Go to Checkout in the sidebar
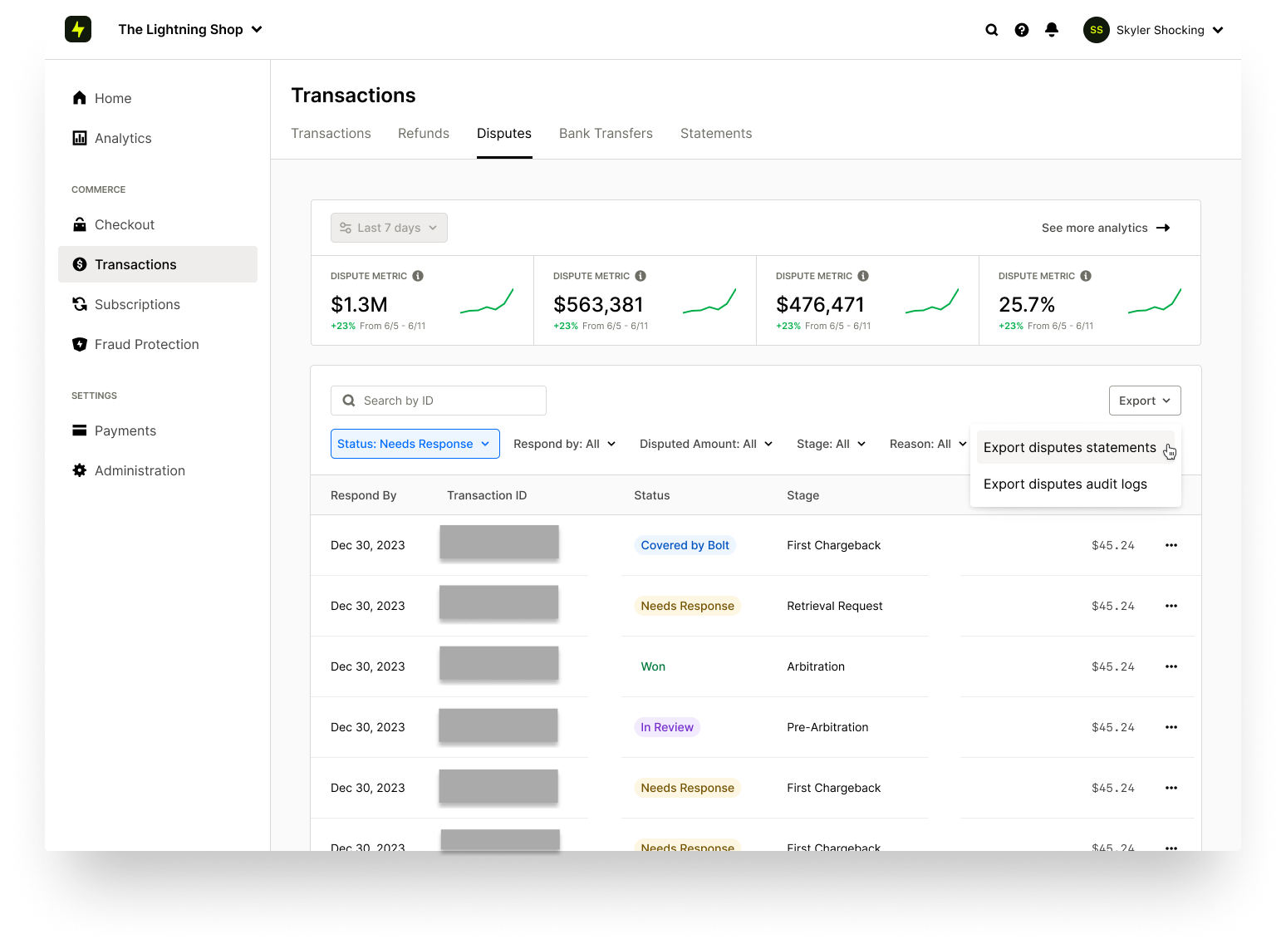Screen dimensions: 1286x949 click(x=158, y=224)
